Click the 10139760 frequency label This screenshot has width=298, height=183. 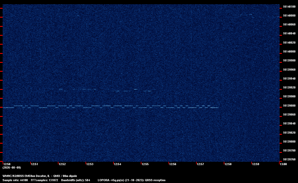point(289,159)
